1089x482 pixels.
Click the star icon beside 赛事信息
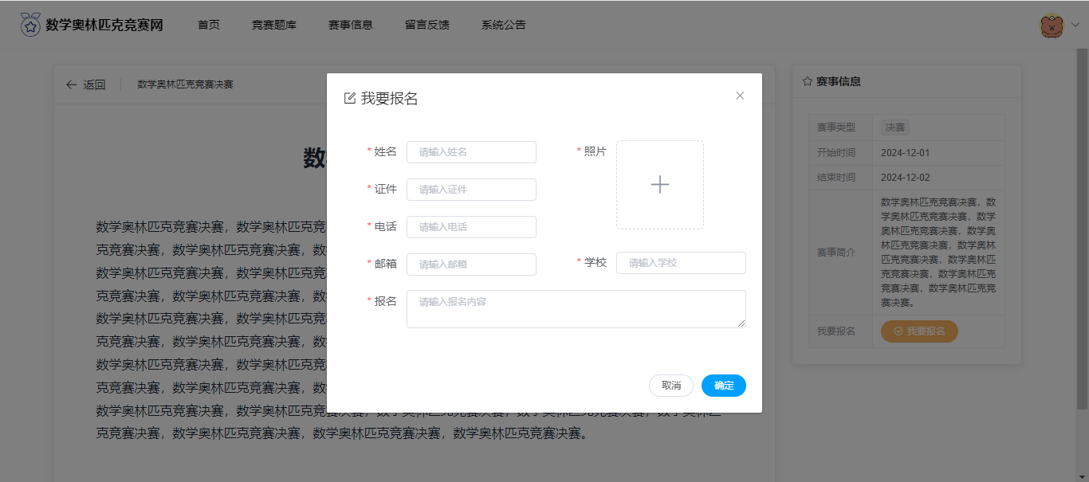coord(808,81)
